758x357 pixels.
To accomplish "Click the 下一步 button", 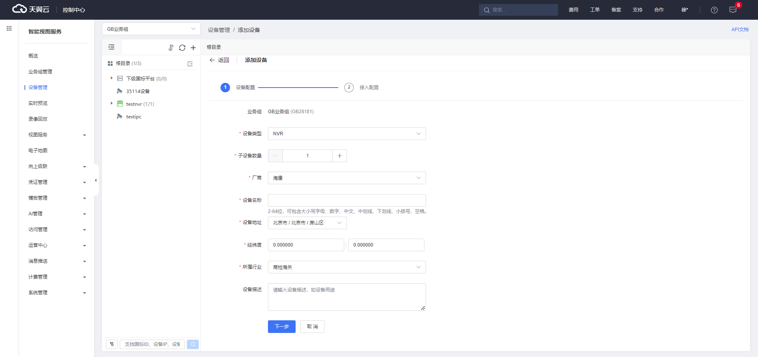I will [x=281, y=327].
